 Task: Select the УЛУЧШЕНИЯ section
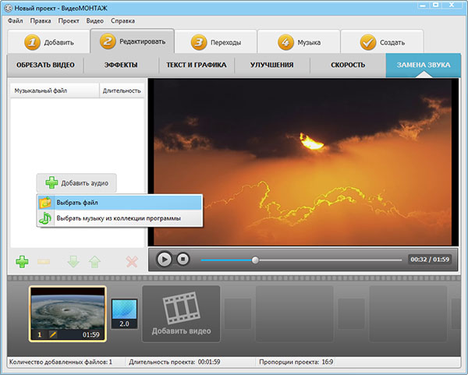pyautogui.click(x=272, y=65)
